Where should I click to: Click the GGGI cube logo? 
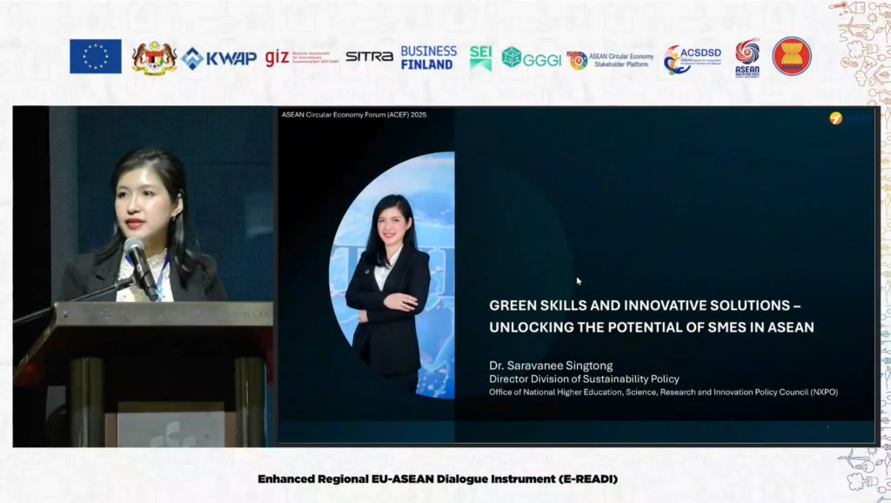tap(531, 58)
